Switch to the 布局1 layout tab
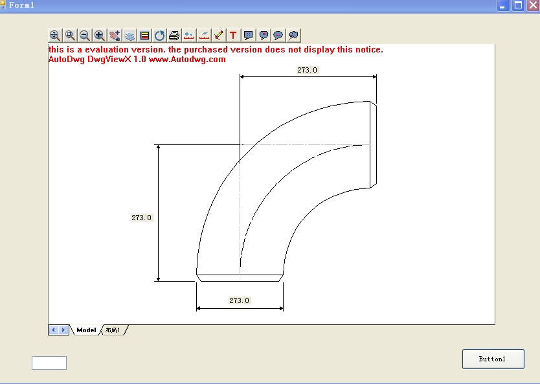 pos(113,330)
